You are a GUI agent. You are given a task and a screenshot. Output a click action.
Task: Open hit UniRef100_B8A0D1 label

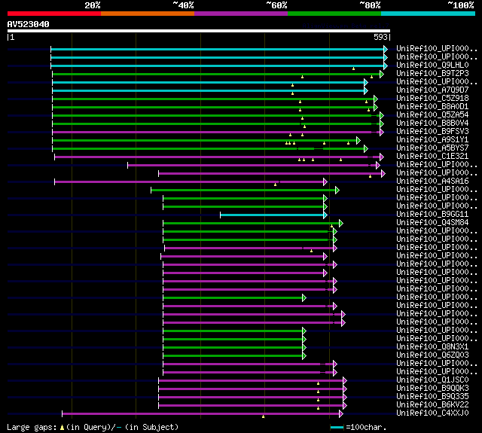coord(432,107)
